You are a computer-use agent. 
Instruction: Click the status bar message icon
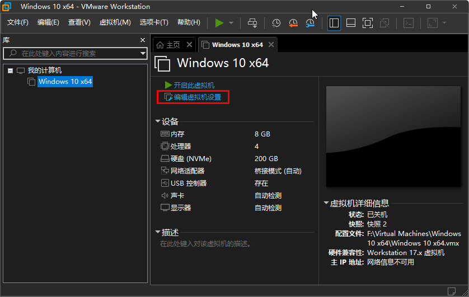pos(451,291)
